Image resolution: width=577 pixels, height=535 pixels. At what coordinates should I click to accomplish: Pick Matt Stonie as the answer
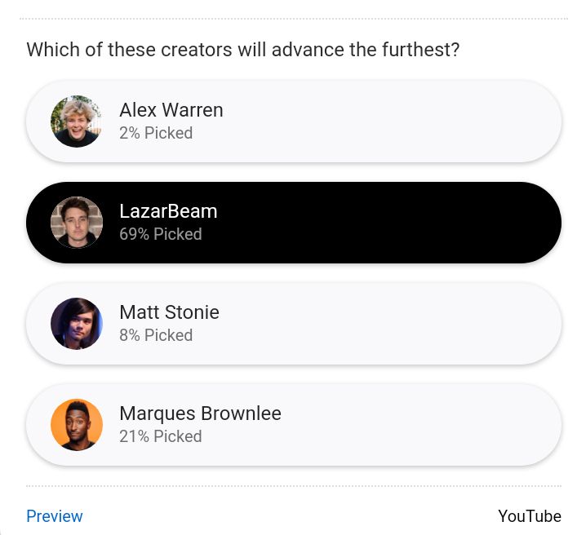pos(294,324)
